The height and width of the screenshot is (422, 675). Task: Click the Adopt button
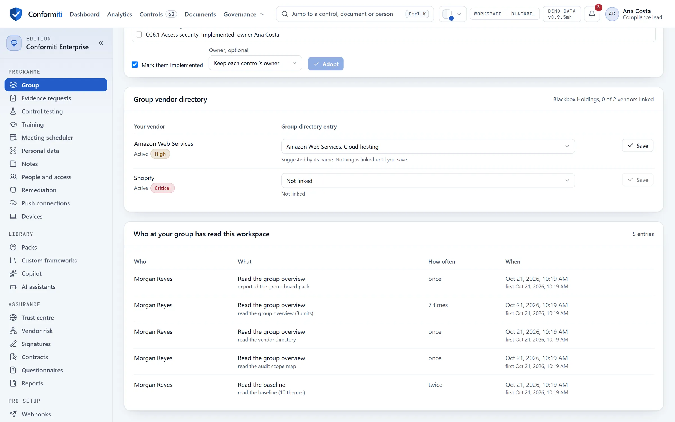click(325, 64)
